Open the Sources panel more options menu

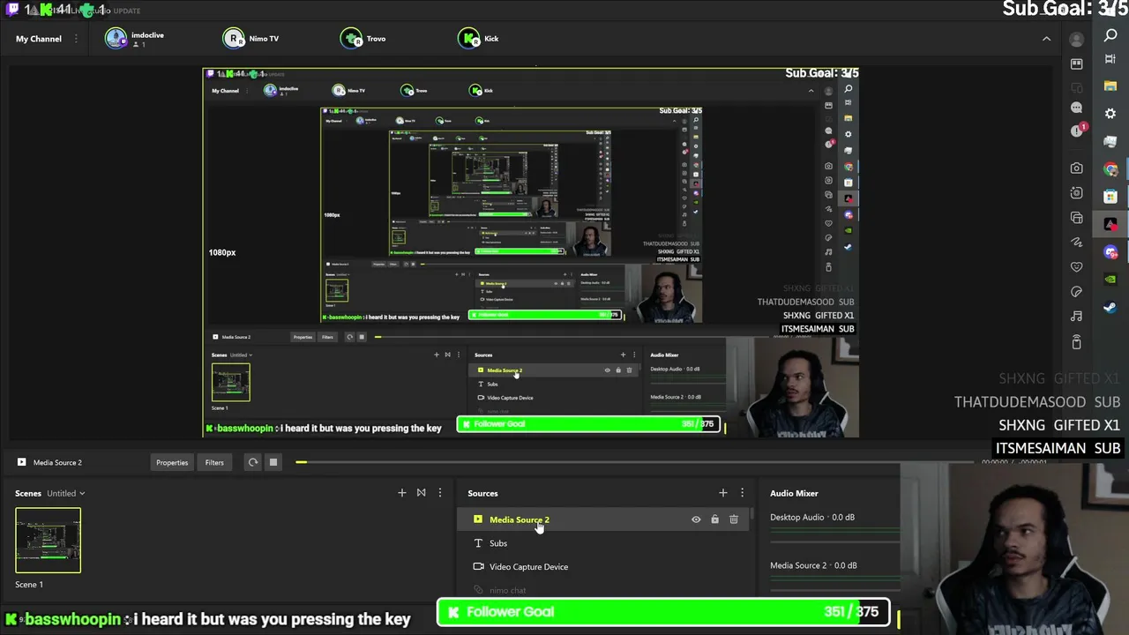click(742, 493)
